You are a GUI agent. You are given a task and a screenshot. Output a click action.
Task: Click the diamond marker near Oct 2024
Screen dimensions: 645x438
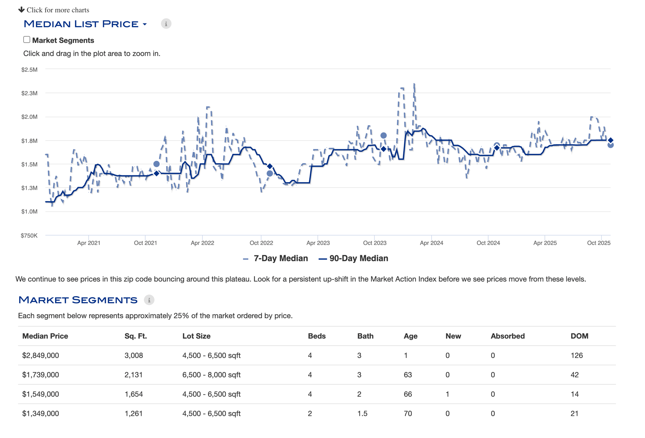(497, 148)
